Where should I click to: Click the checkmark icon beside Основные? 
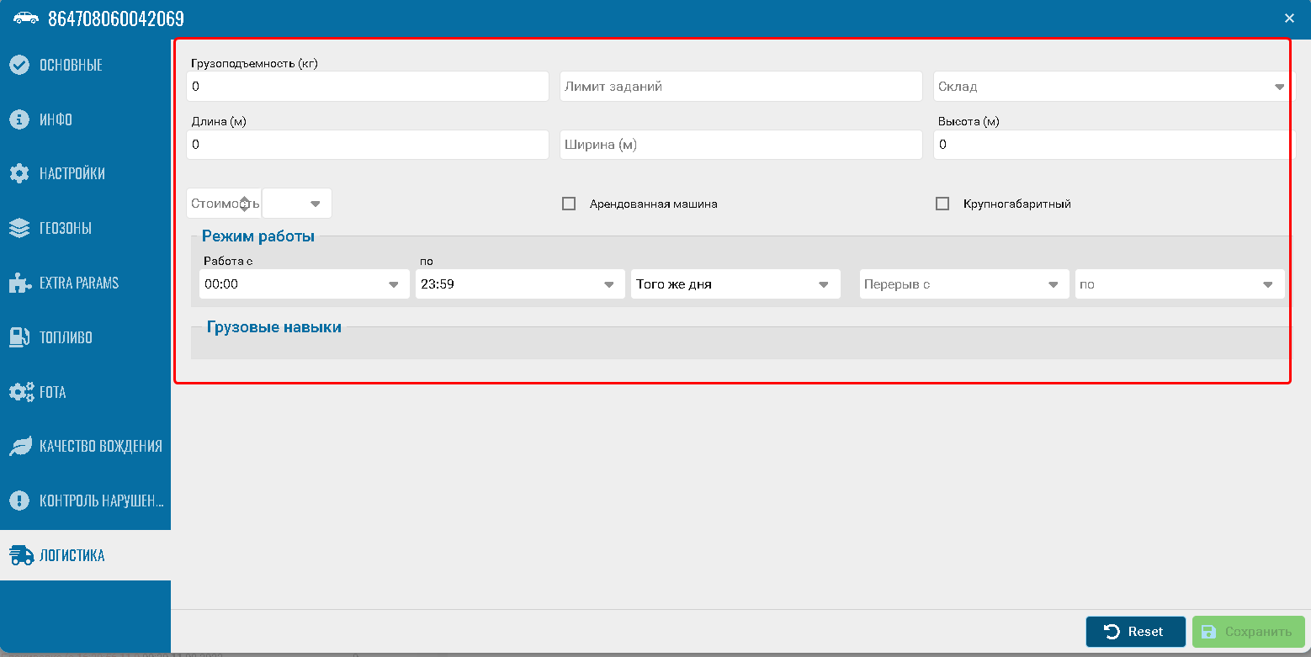[19, 65]
